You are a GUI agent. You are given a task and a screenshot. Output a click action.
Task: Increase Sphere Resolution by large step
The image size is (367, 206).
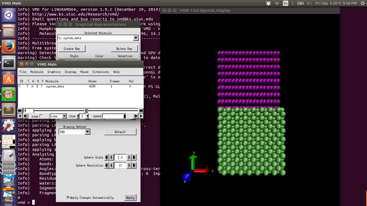(134, 165)
